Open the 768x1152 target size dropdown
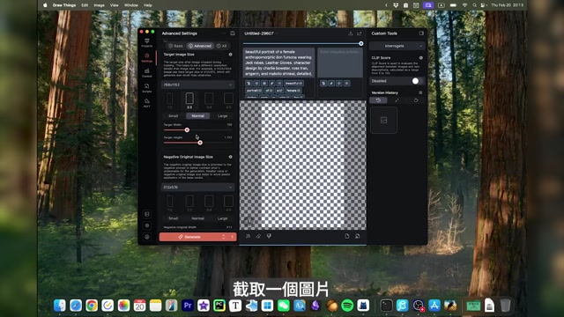Viewport: 564px width, 317px height. (x=197, y=85)
